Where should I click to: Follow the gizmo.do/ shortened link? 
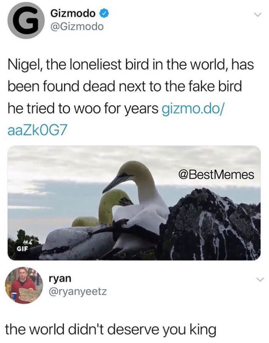tap(193, 108)
